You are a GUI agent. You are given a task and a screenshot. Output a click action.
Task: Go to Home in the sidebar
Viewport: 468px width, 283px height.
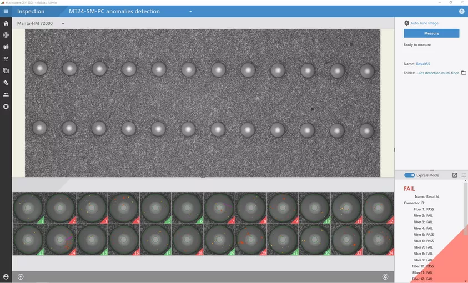(6, 23)
